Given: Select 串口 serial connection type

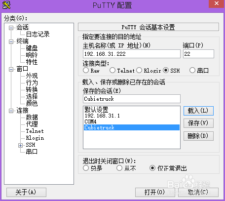Looking at the screenshot, I should pyautogui.click(x=192, y=70).
